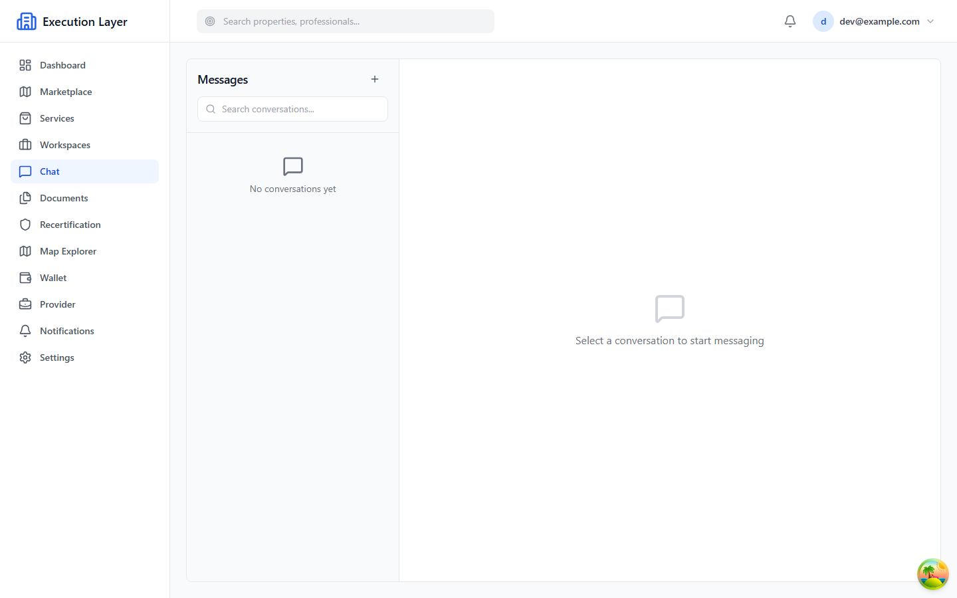Click the Services shopping bag icon

click(25, 118)
